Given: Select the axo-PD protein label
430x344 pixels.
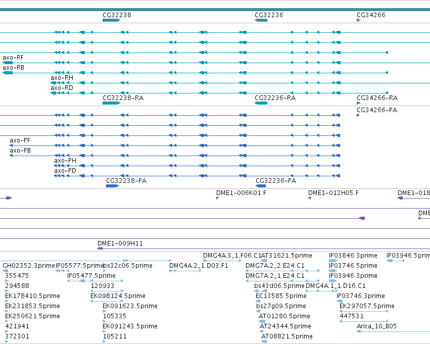Looking at the screenshot, I should (x=65, y=171).
